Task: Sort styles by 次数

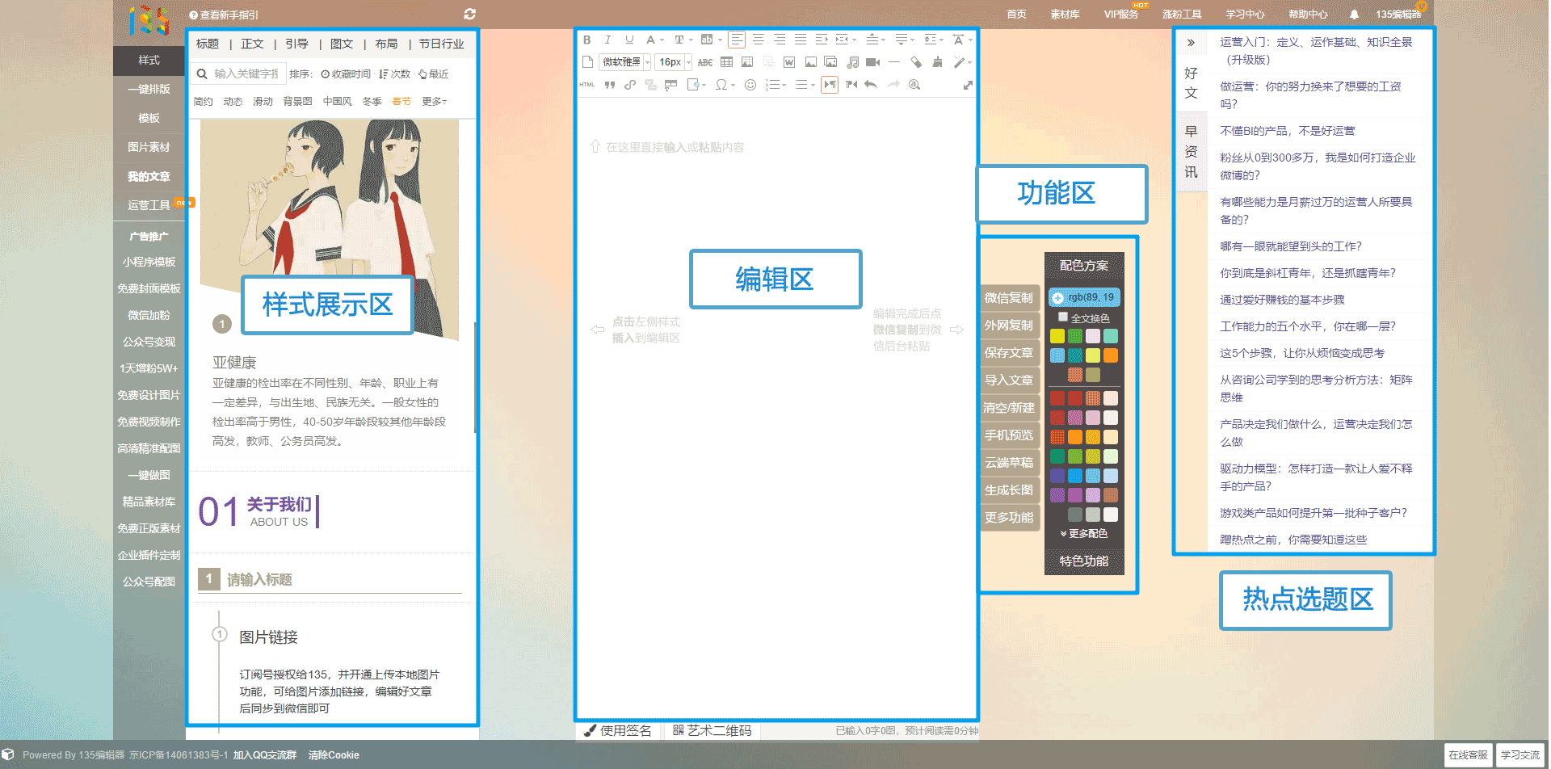Action: tap(395, 74)
